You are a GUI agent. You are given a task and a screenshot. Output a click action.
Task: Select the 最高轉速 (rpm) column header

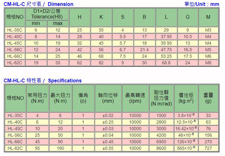pyautogui.click(x=135, y=98)
